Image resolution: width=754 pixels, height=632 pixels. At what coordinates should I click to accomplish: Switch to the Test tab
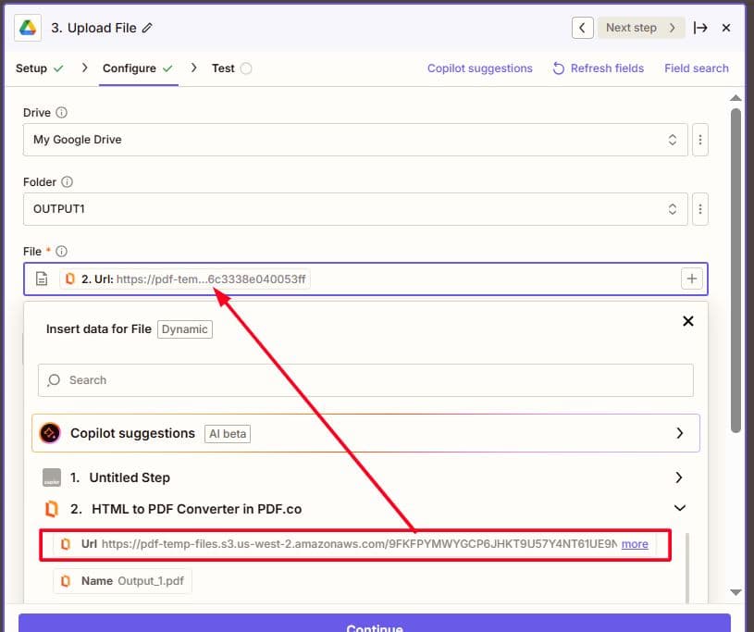[223, 68]
